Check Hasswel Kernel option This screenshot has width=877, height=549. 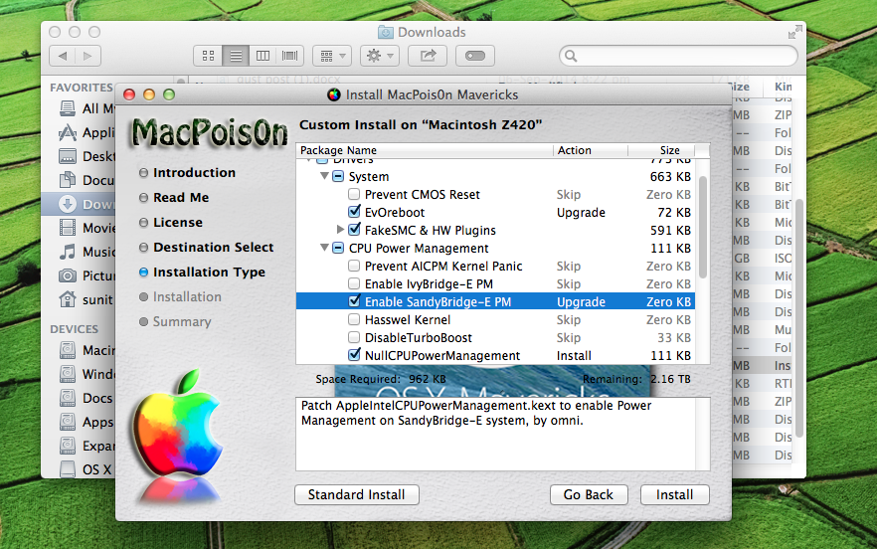tap(354, 319)
